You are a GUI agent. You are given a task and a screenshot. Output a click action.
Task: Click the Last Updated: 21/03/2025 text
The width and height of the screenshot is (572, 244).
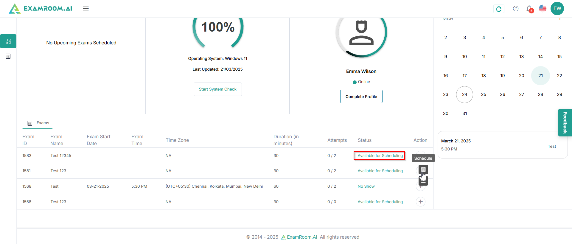pyautogui.click(x=218, y=69)
